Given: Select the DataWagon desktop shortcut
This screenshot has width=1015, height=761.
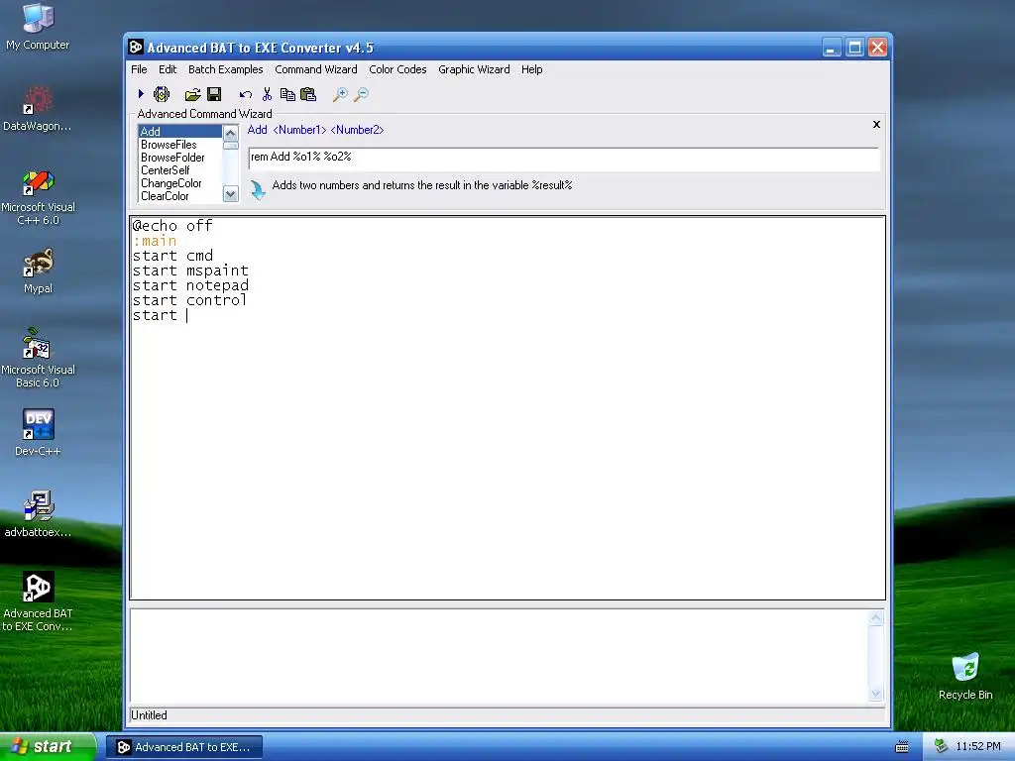Looking at the screenshot, I should point(38,108).
